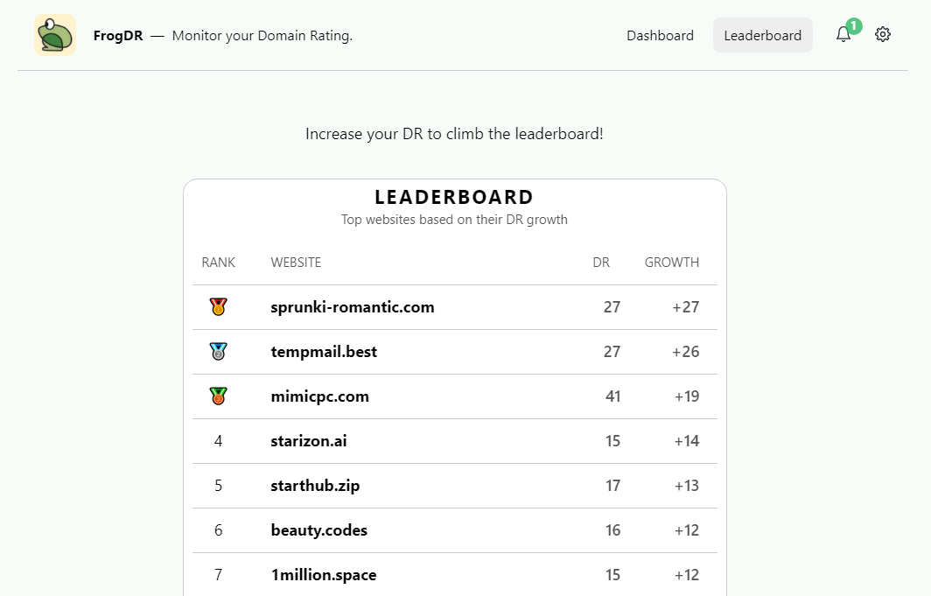Click the bronze medal next to mimicpc.com
The width and height of the screenshot is (931, 596).
[219, 396]
